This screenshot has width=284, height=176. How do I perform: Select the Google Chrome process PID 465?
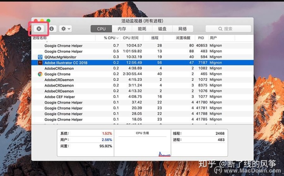[142, 74]
